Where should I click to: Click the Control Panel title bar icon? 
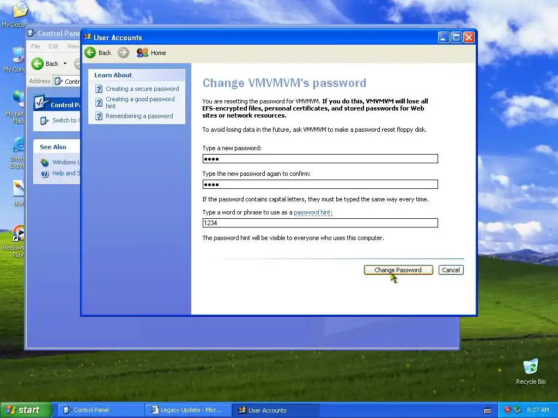coord(31,33)
